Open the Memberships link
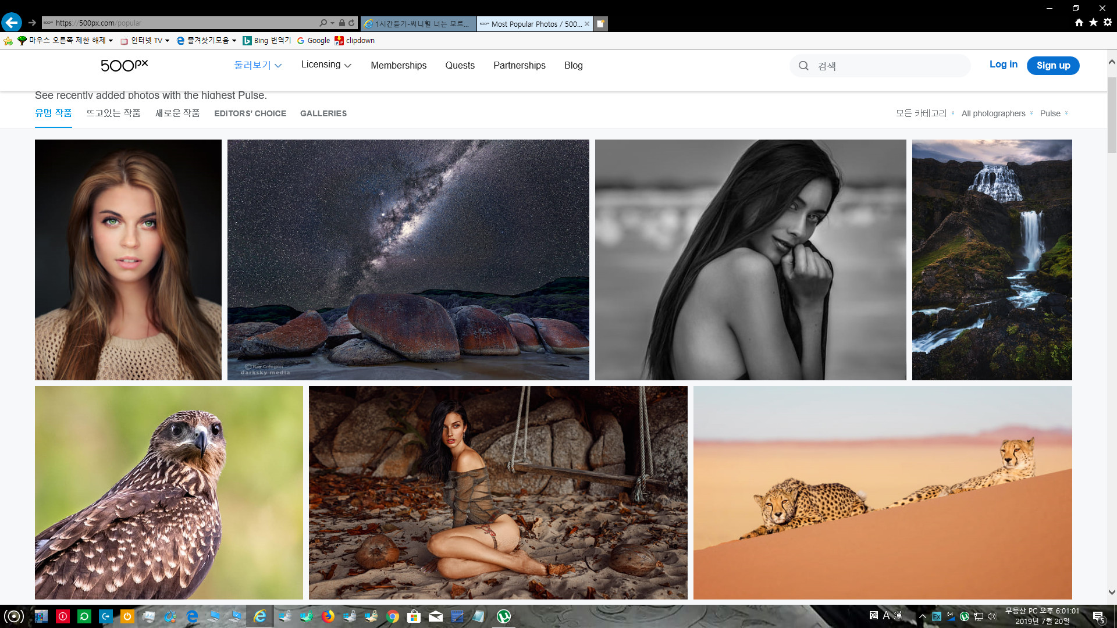The image size is (1117, 628). 399,65
